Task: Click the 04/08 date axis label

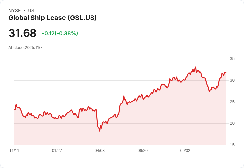Action: 100,151
